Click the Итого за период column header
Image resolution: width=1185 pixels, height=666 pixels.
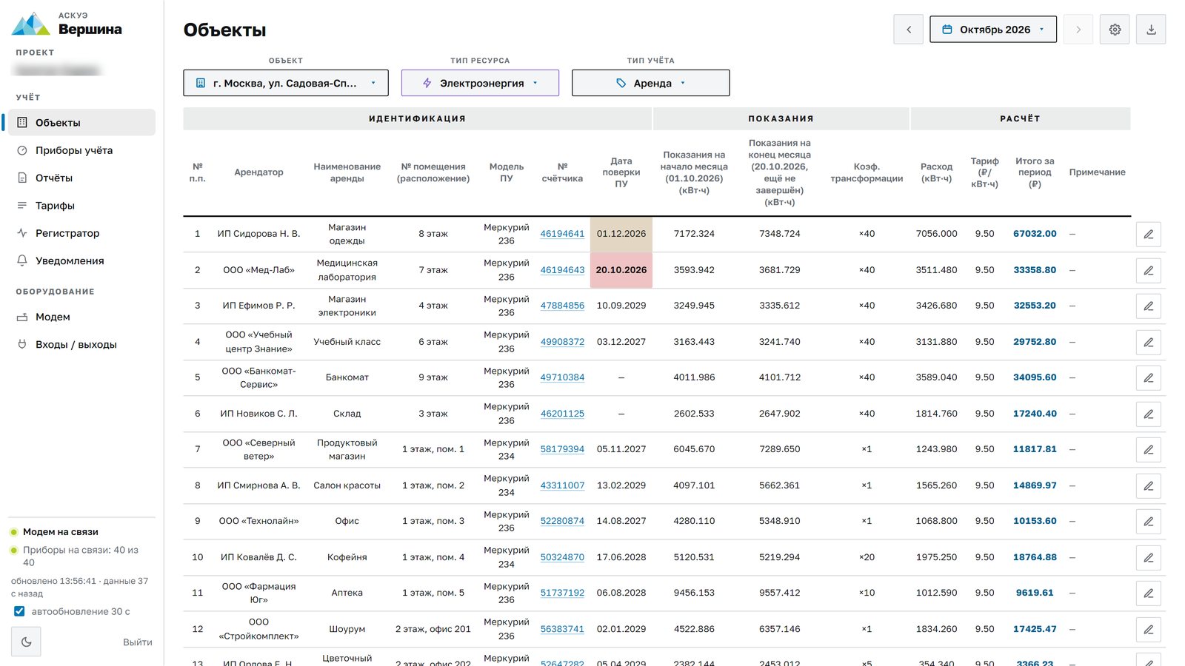pyautogui.click(x=1035, y=172)
